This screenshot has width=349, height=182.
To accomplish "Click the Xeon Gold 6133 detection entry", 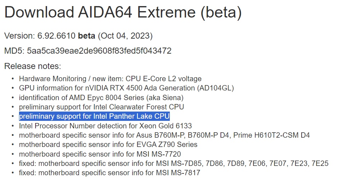I will coord(105,126).
